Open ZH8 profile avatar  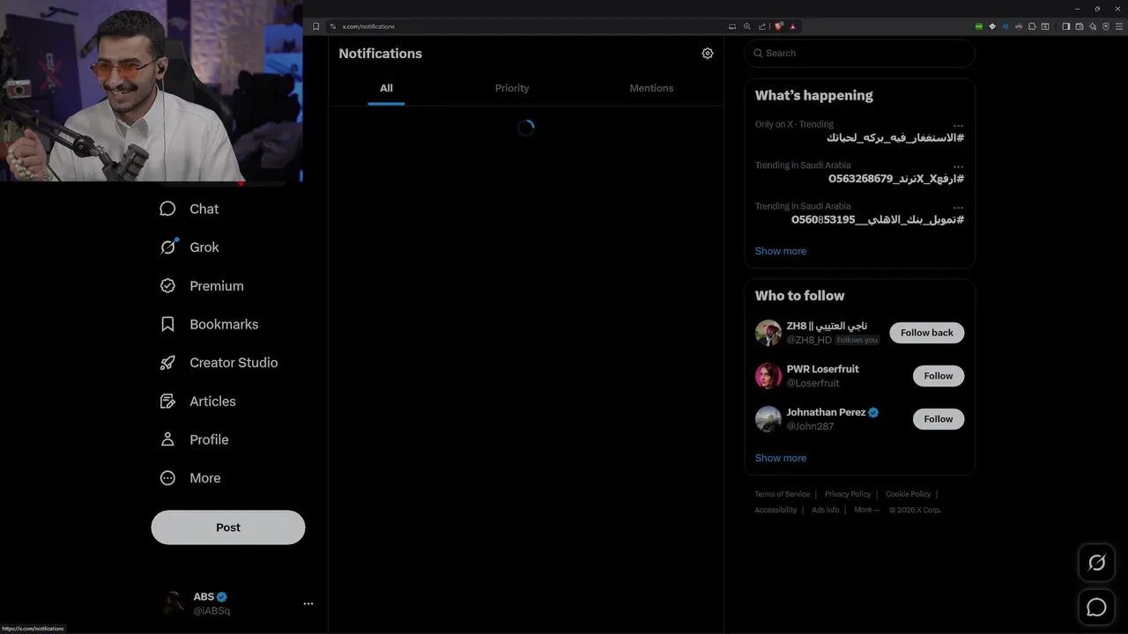(768, 333)
